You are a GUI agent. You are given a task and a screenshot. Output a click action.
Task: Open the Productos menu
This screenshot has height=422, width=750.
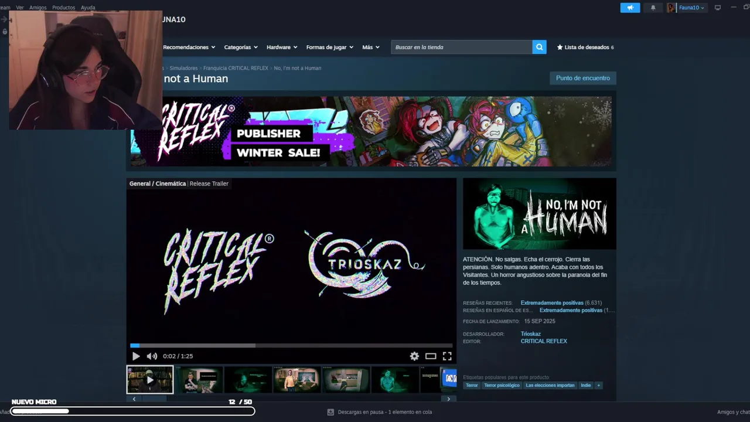coord(63,8)
